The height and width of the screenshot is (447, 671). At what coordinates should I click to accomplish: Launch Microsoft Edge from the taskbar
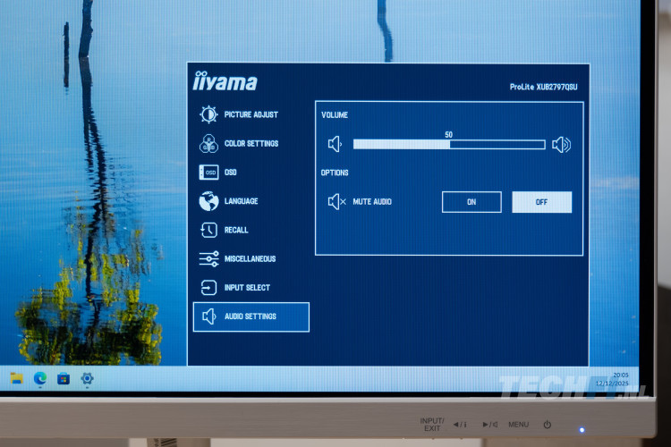pos(40,378)
